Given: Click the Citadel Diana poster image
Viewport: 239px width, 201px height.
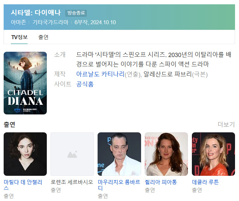Looking at the screenshot, I should [25, 83].
